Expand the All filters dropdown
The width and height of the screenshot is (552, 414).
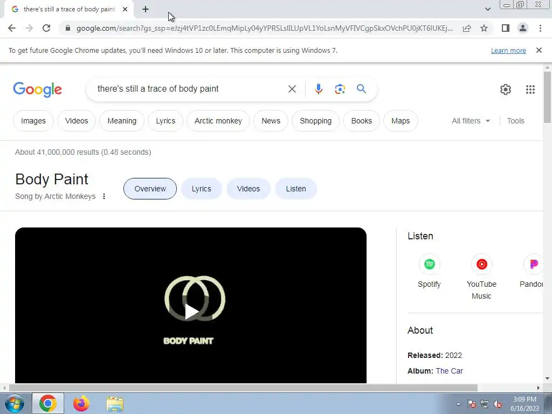click(471, 121)
